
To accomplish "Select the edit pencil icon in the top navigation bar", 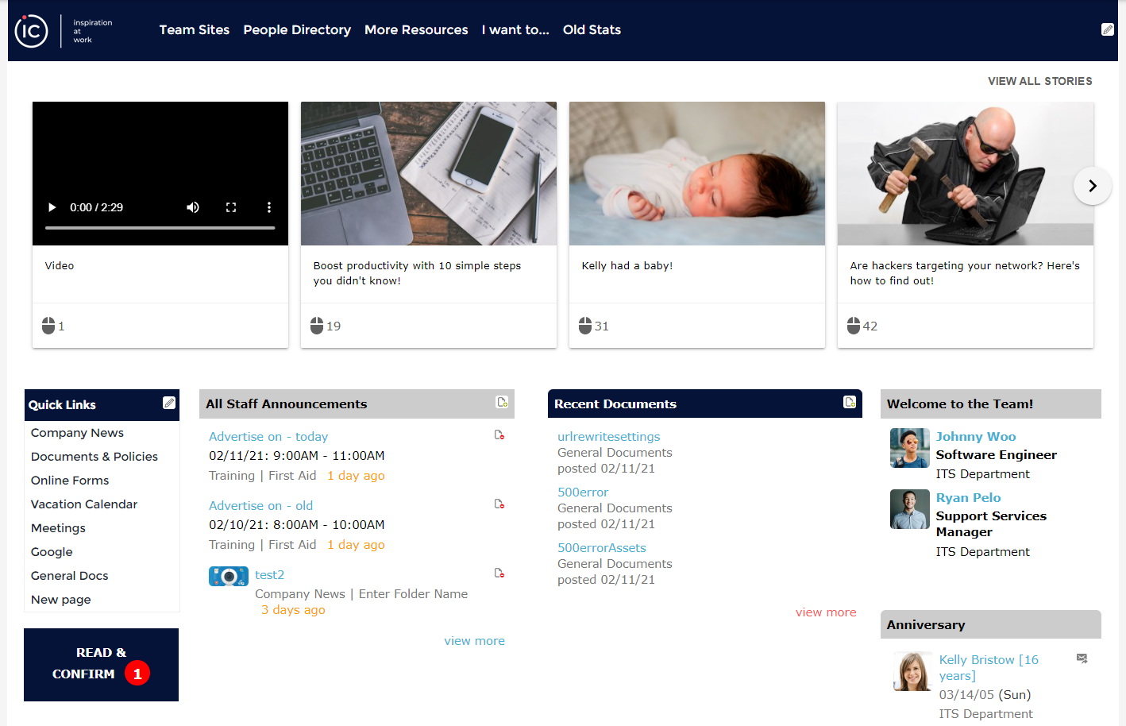I will click(1109, 29).
